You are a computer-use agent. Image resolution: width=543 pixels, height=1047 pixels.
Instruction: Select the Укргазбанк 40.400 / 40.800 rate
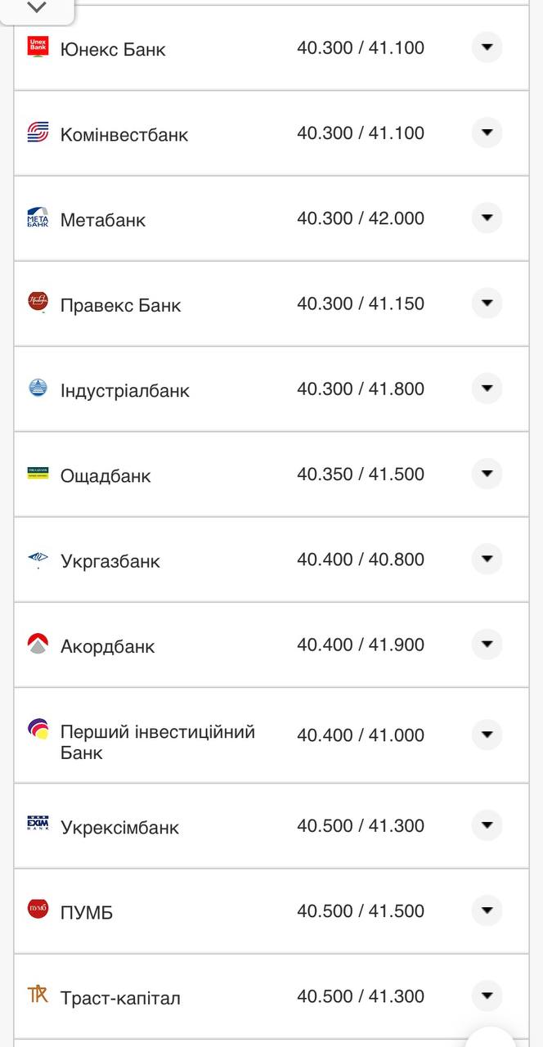[x=361, y=559]
